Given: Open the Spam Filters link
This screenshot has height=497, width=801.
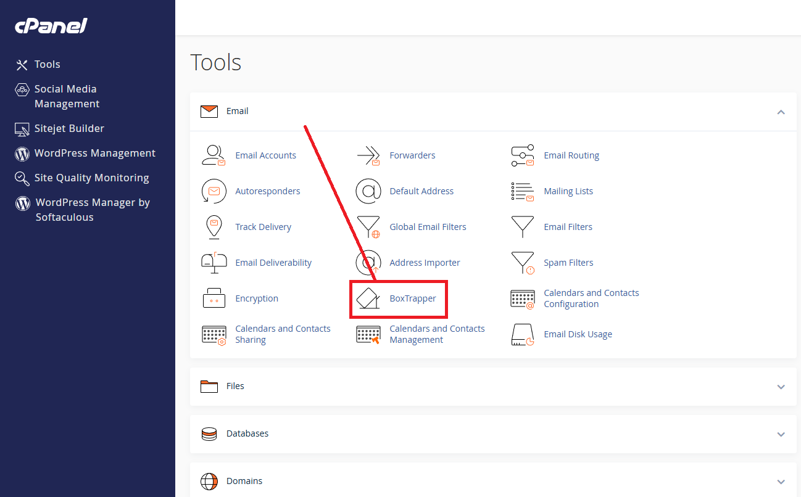Looking at the screenshot, I should (x=568, y=263).
